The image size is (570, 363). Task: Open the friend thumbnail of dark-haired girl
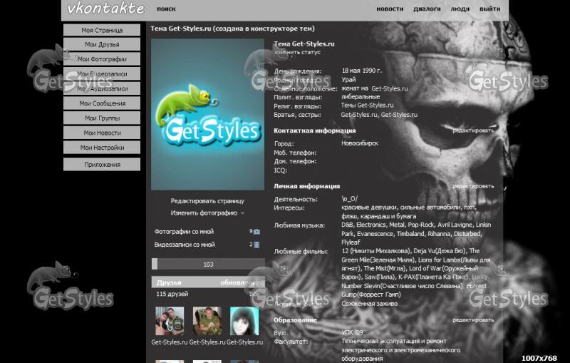244,321
